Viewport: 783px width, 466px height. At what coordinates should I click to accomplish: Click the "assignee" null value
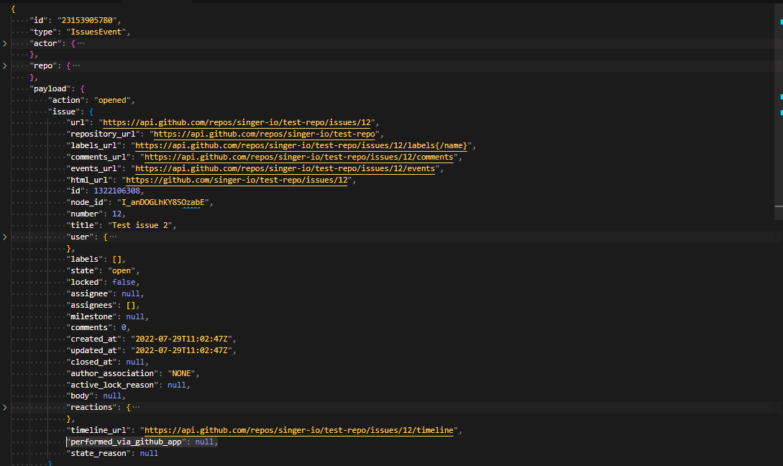click(x=131, y=293)
